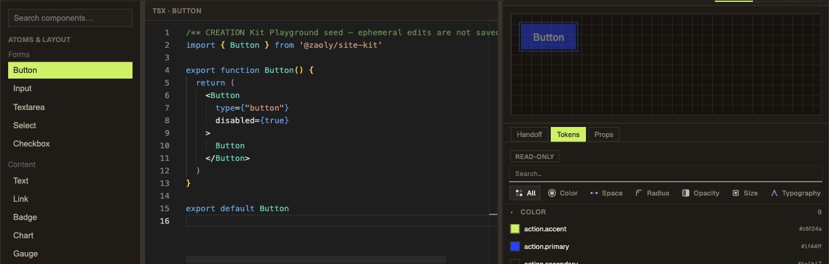Click the action.primary color swatch

[x=515, y=246]
